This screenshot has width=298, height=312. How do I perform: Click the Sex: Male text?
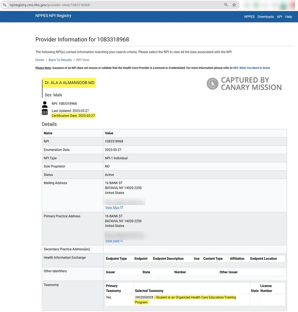[53, 95]
